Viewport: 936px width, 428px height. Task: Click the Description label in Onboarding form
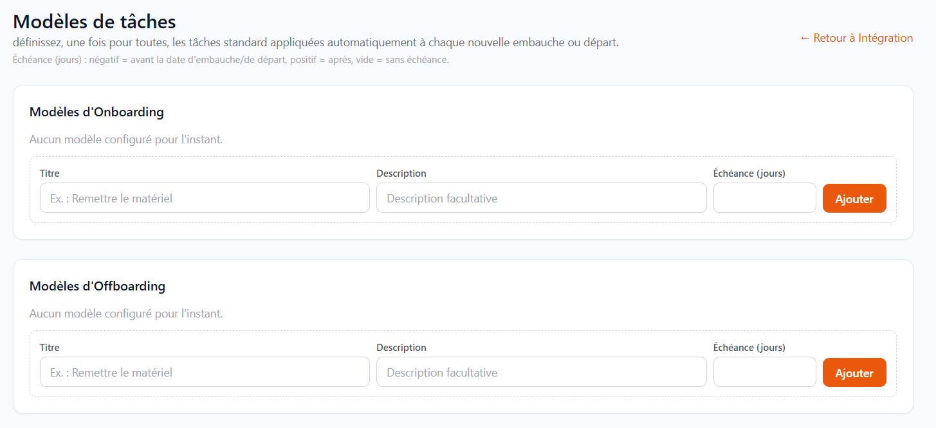(401, 174)
